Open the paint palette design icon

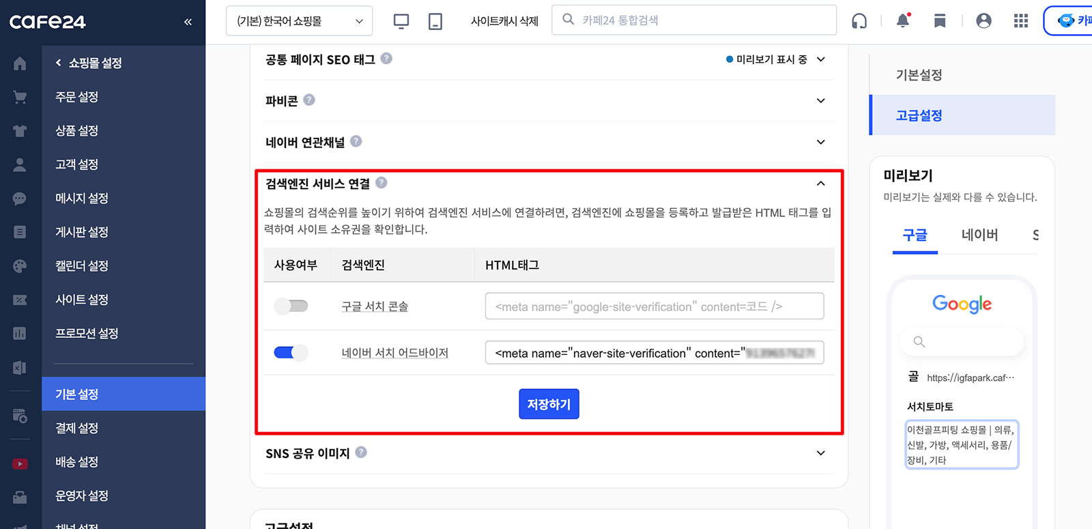[20, 266]
